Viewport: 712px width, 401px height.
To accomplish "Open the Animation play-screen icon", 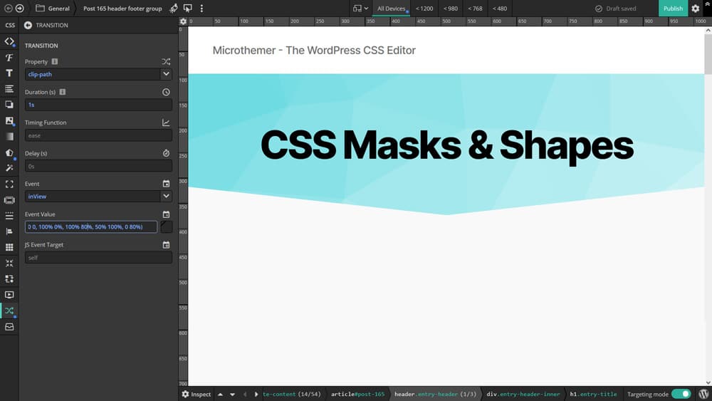I will tap(9, 295).
